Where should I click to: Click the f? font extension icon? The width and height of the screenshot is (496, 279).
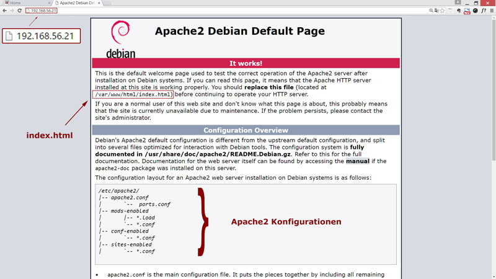pyautogui.click(x=484, y=11)
